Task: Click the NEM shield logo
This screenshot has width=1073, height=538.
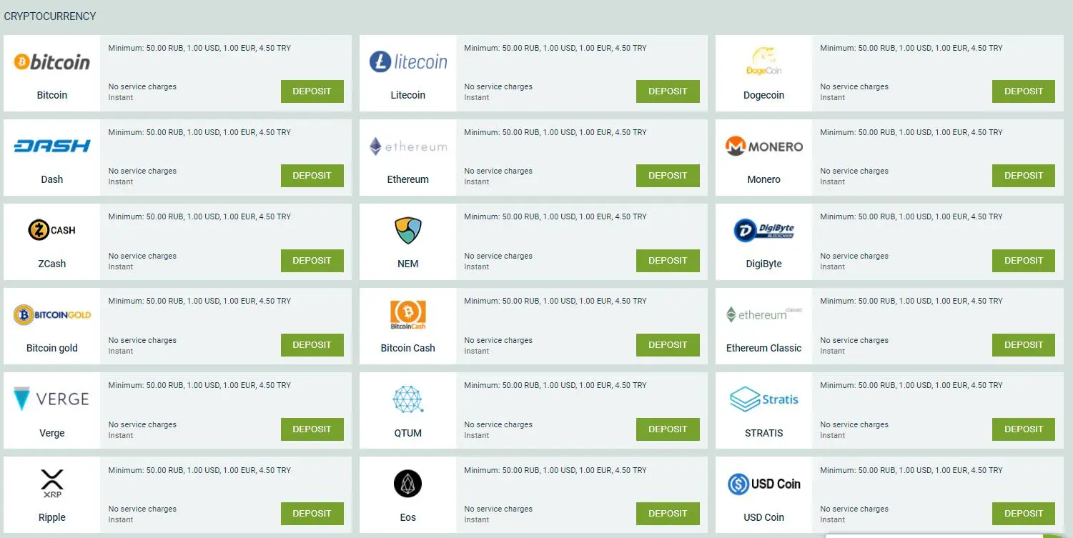Action: 408,231
